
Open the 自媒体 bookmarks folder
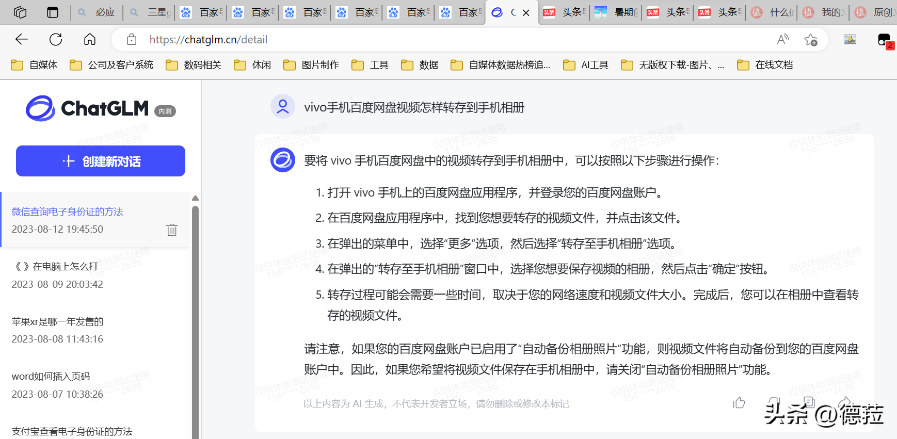coord(34,65)
